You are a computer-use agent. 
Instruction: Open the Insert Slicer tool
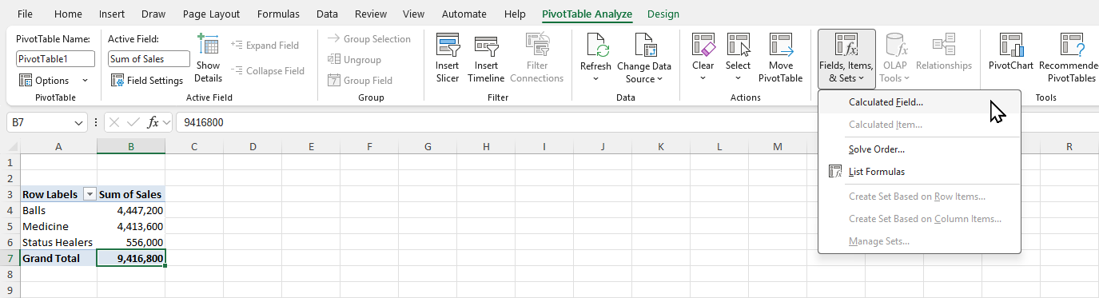[x=448, y=59]
